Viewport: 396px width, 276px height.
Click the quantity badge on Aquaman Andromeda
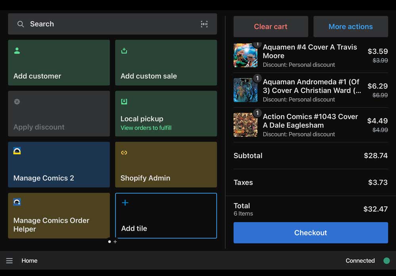[x=257, y=78]
